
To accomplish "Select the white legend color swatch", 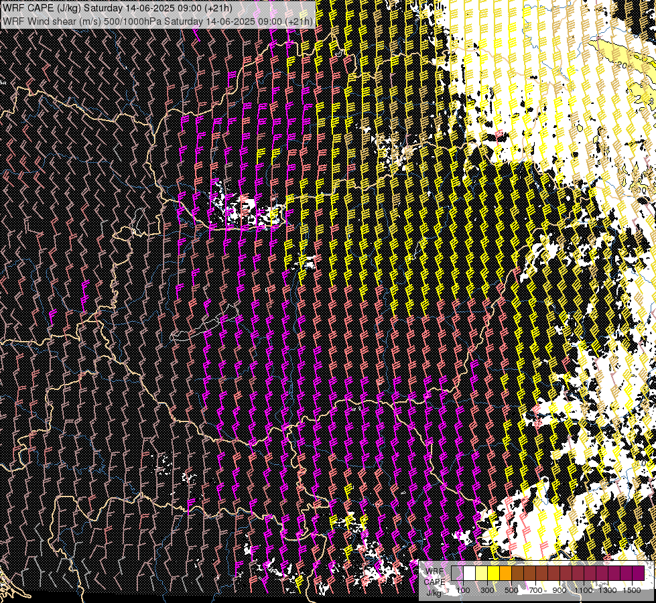I will (x=470, y=573).
